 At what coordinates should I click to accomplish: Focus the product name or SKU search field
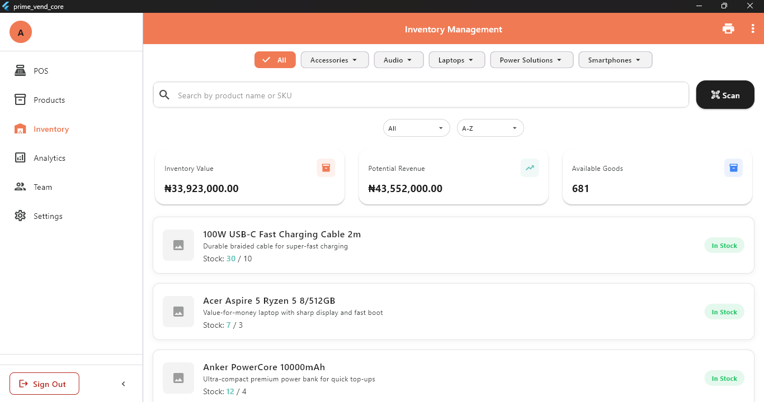pyautogui.click(x=421, y=95)
